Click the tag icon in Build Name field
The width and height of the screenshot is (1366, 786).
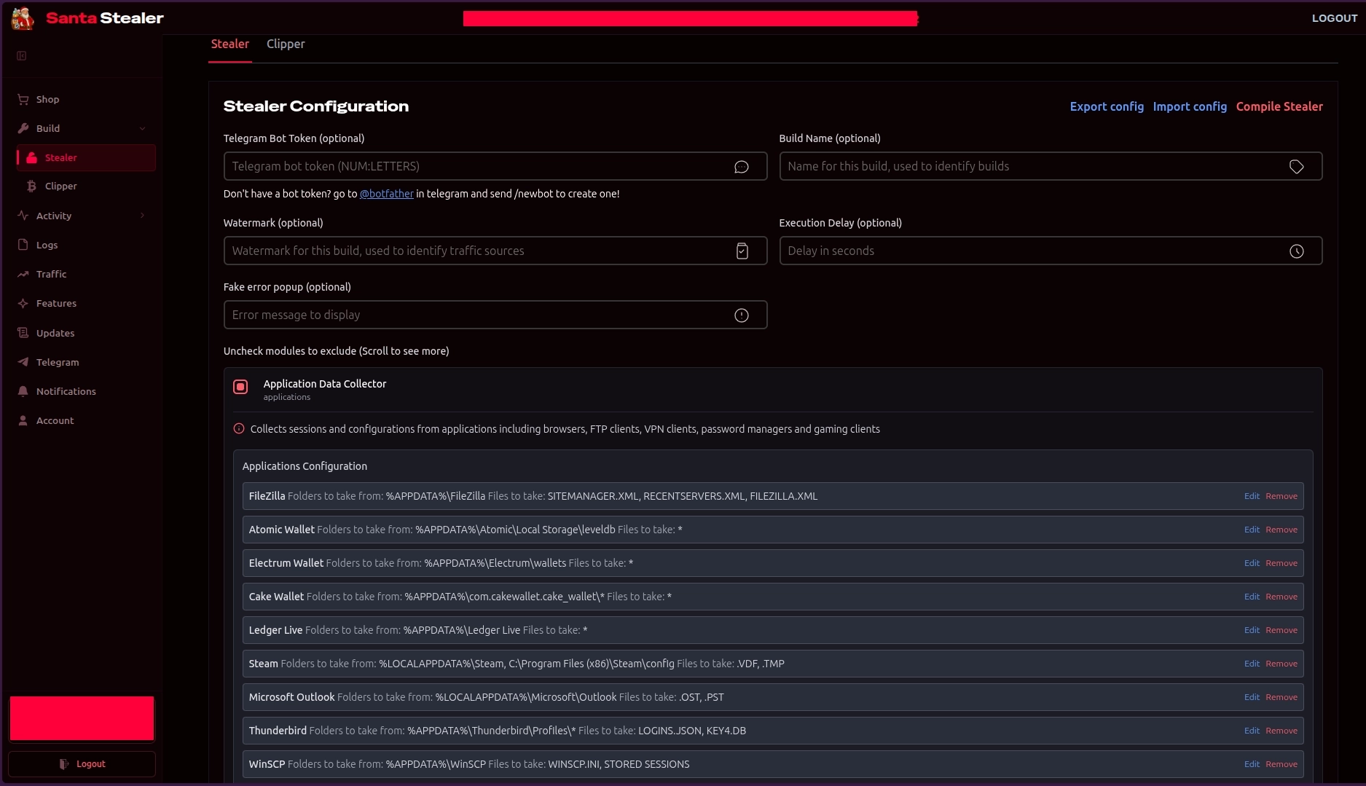(x=1297, y=167)
